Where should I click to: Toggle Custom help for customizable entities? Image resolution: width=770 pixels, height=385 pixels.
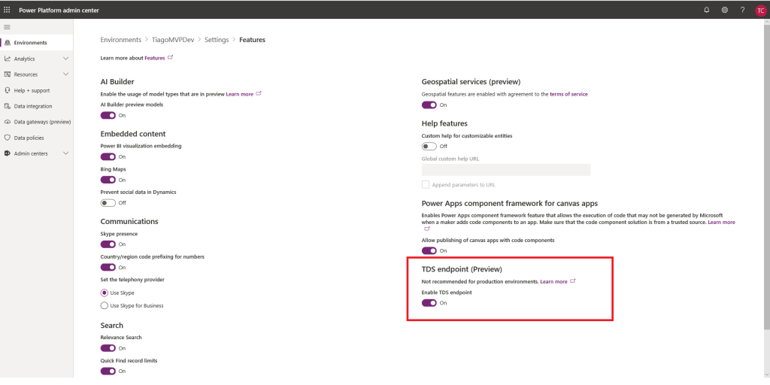point(429,146)
